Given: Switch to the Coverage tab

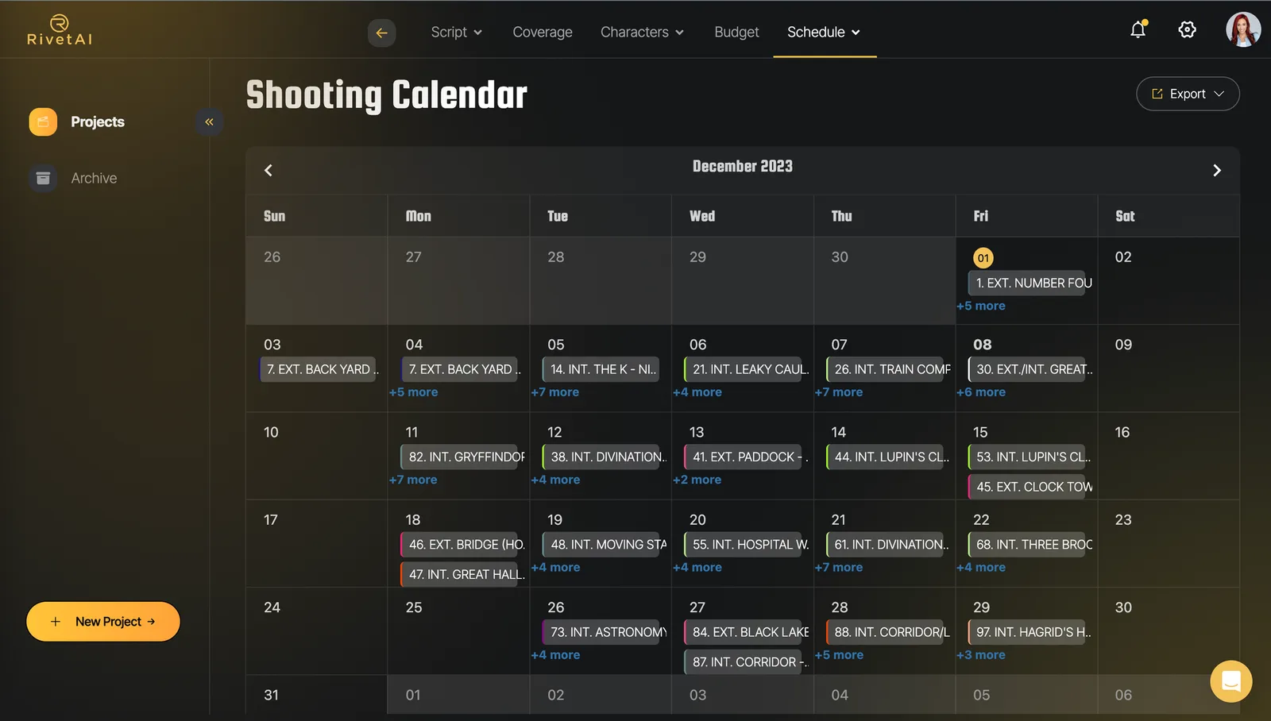Looking at the screenshot, I should [x=543, y=33].
